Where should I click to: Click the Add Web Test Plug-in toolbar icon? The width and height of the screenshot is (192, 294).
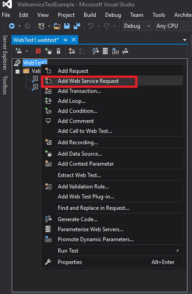[72, 51]
